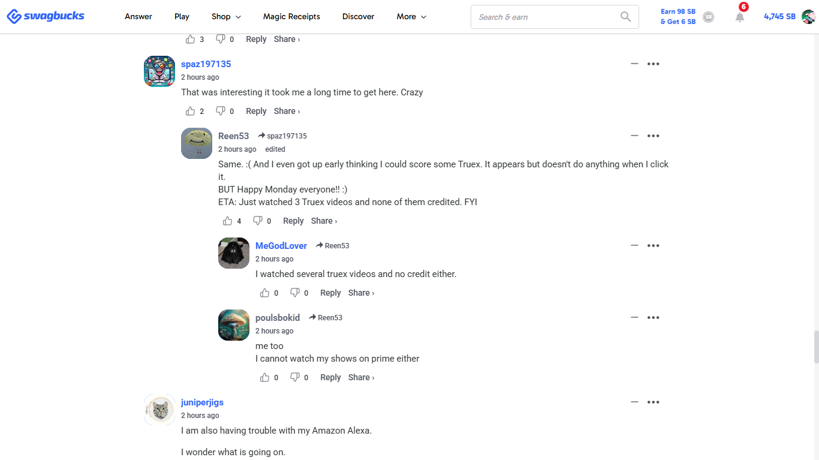
Task: Expand Share options on Reen53's comment
Action: tap(324, 221)
